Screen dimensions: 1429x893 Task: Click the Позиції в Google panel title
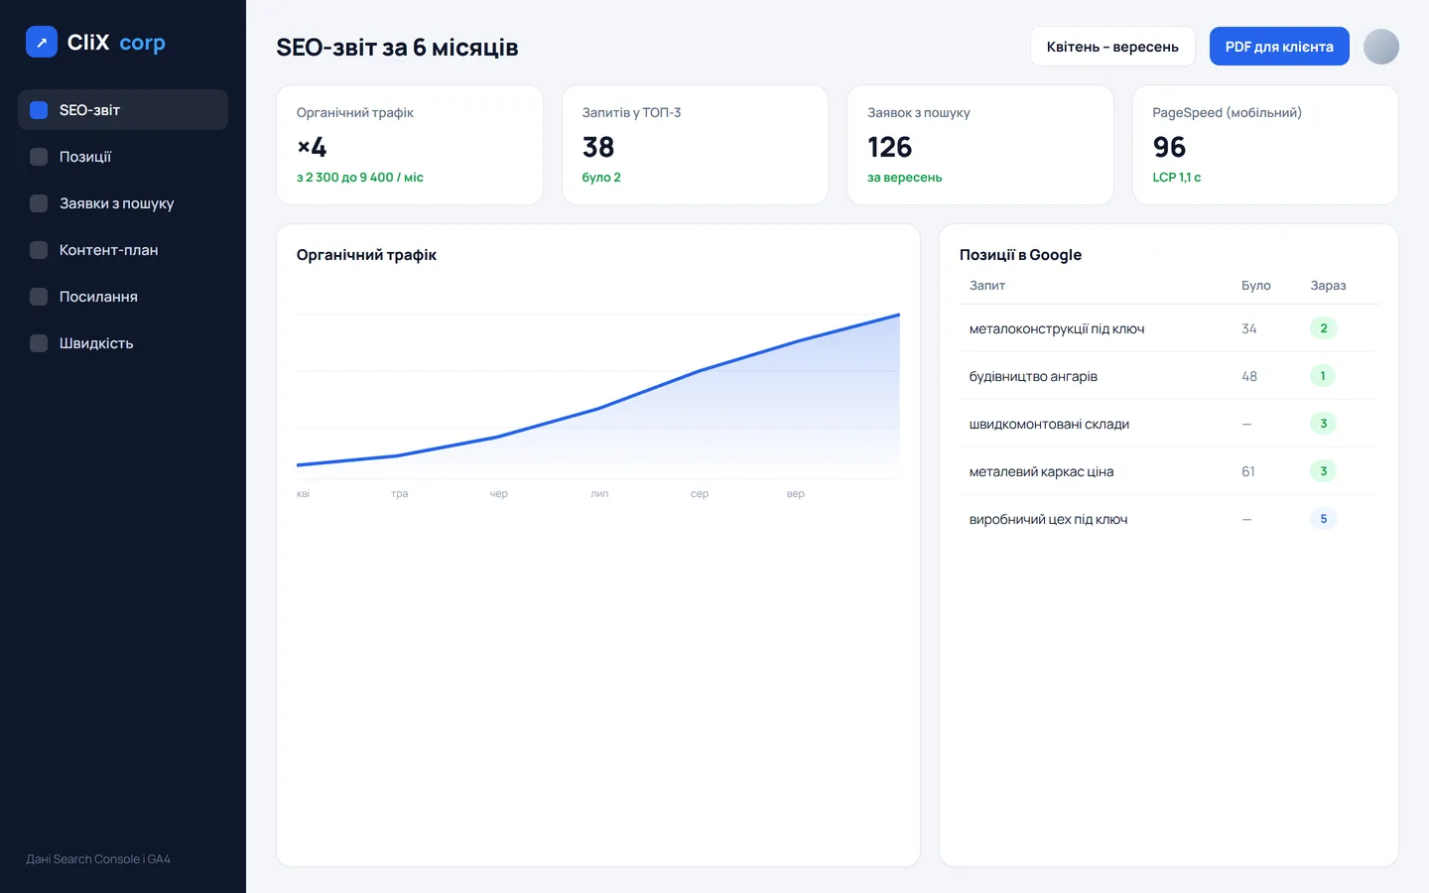[1020, 255]
